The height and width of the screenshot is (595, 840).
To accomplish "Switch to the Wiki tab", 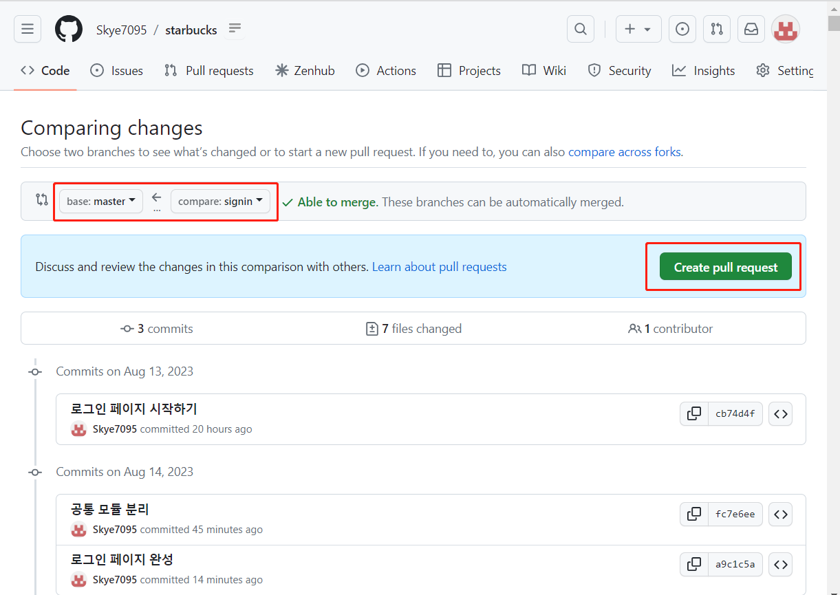I will click(544, 70).
